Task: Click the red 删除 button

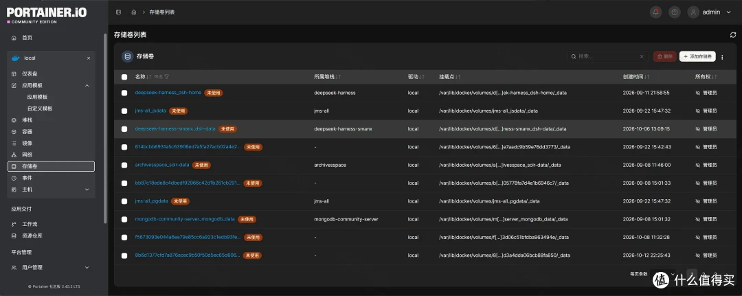Action: (x=665, y=56)
